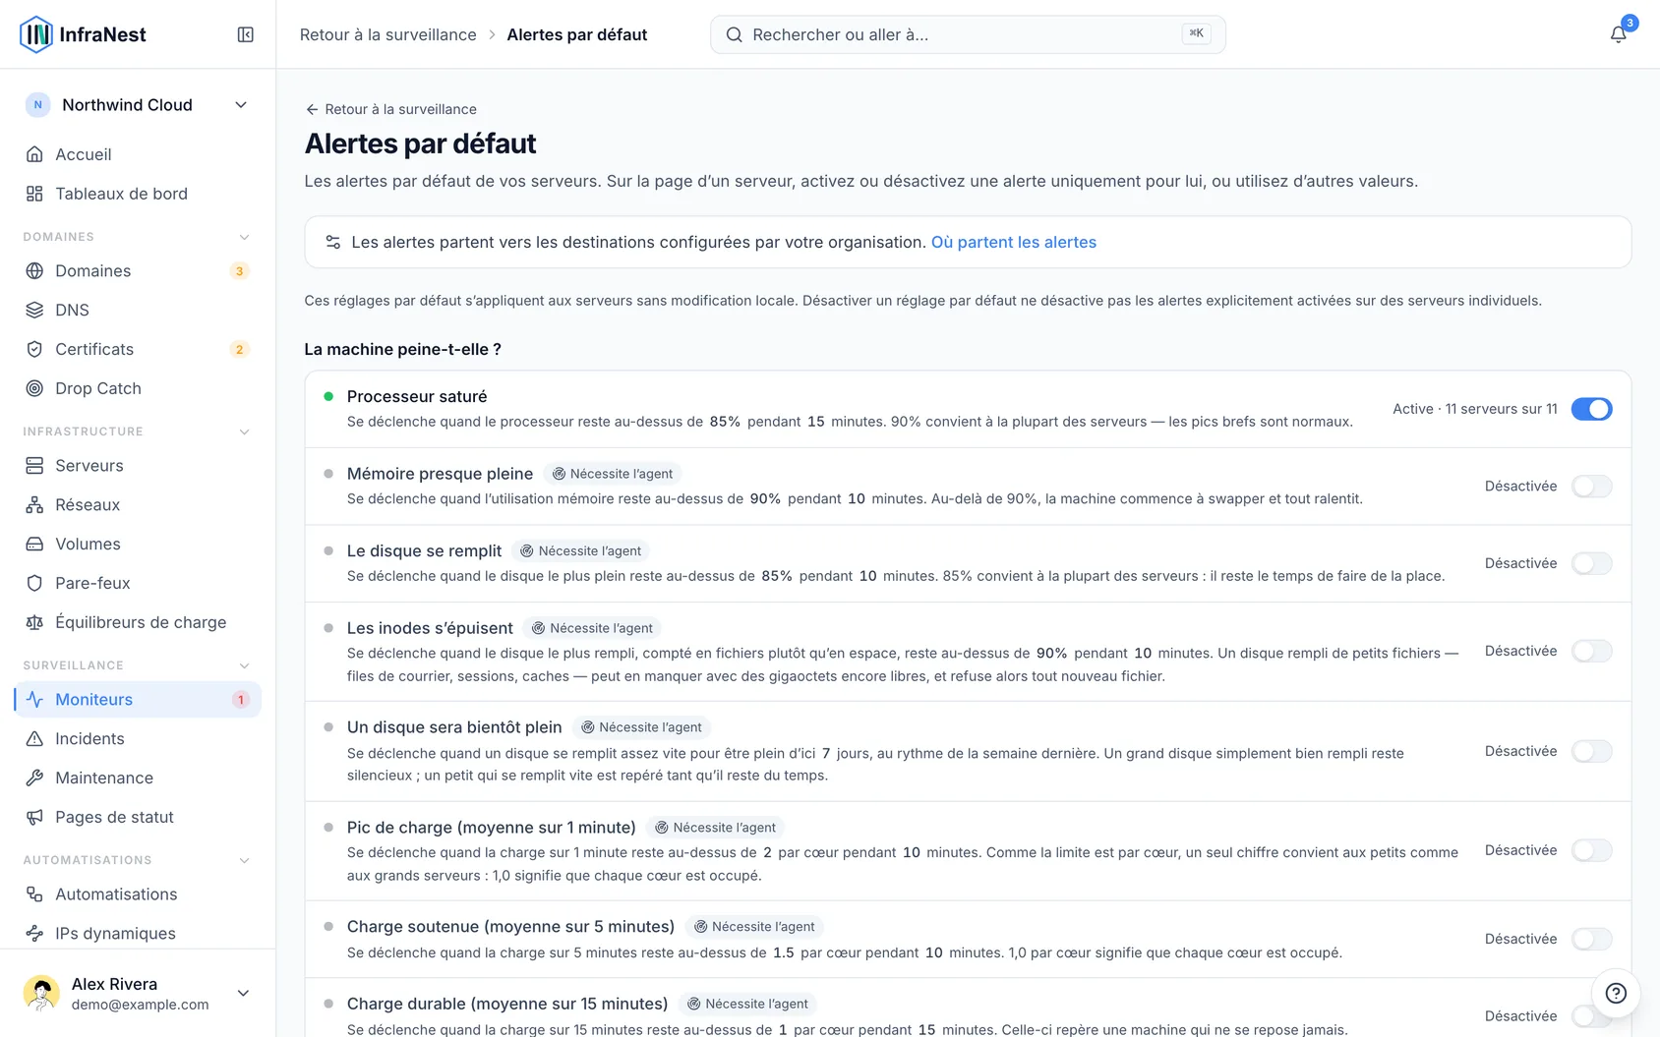Collapse the INFRASTRUCTURE section chevron
This screenshot has width=1660, height=1037.
(245, 432)
